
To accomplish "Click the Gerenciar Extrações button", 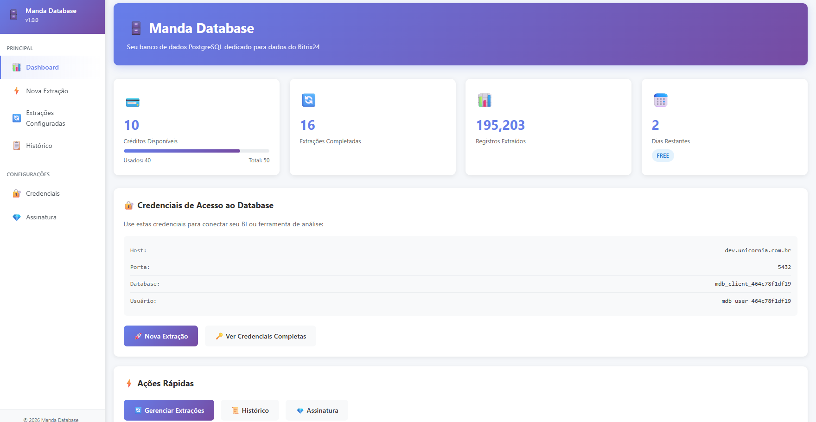I will (169, 410).
